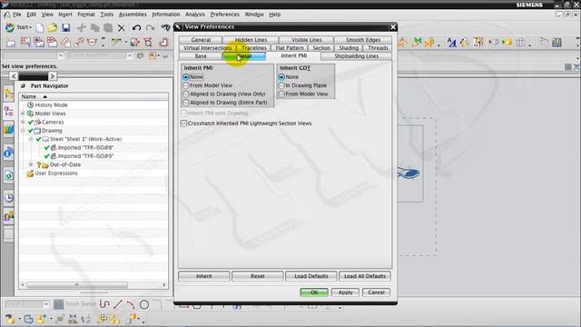Image resolution: width=581 pixels, height=327 pixels.
Task: Select the Arc sketch tool
Action: tap(131, 304)
